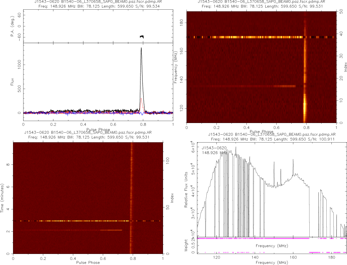The image size is (347, 265).
Task: Select the P.A. data points cluster near -60 degrees
Action: [x=142, y=37]
